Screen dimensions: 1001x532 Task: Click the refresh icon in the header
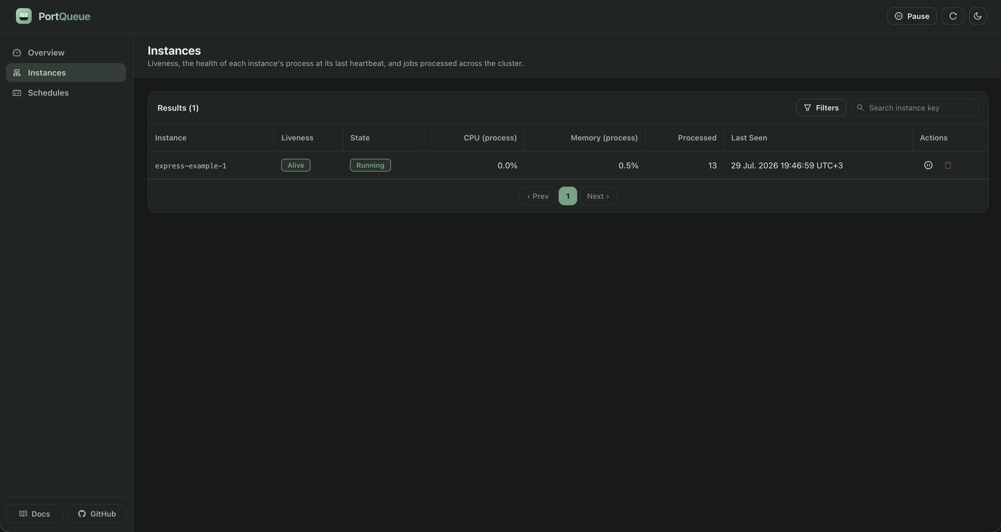953,16
